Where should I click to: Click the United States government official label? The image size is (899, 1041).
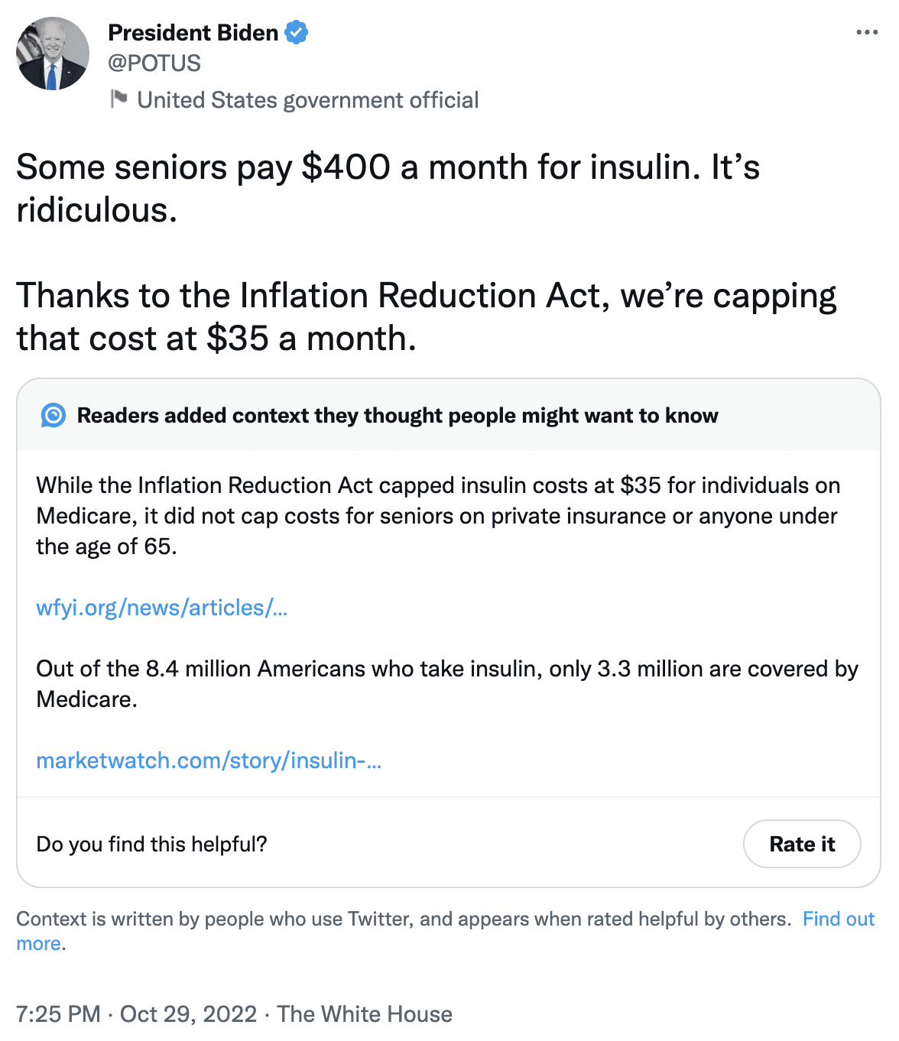307,100
